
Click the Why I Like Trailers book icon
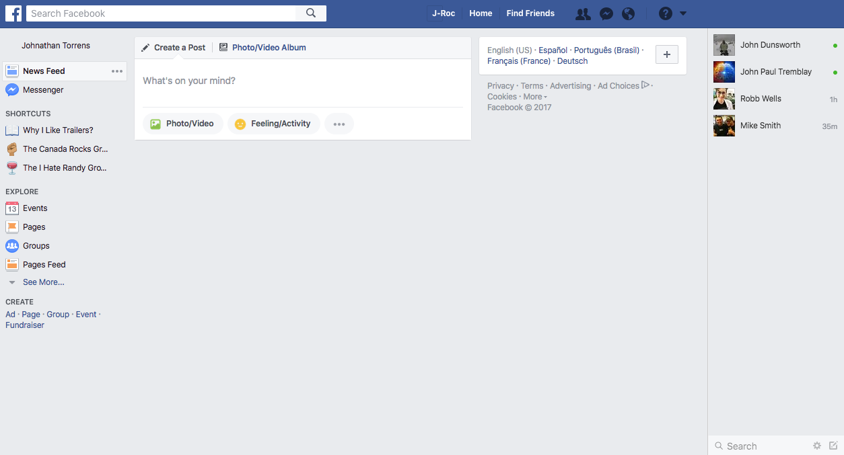pyautogui.click(x=12, y=130)
